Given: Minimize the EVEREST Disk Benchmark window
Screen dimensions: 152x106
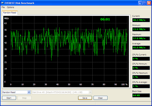Looking at the screenshot, I should click(140, 3).
